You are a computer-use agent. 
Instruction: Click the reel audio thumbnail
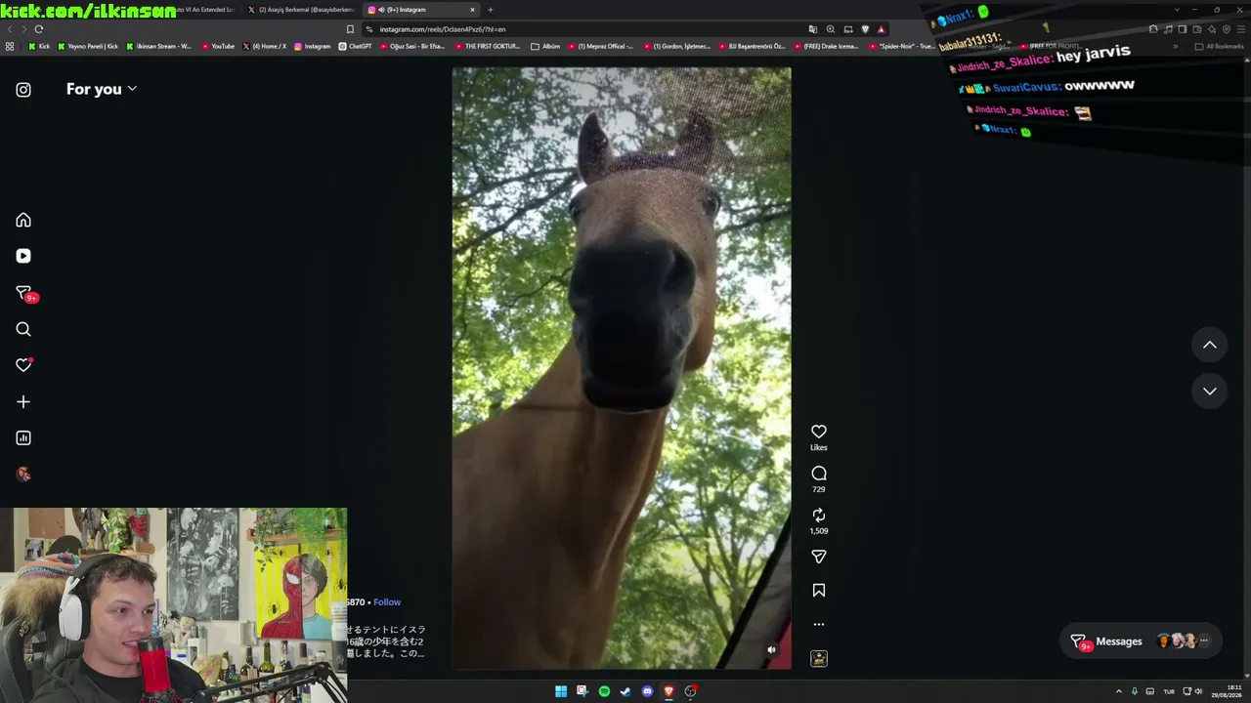point(819,659)
